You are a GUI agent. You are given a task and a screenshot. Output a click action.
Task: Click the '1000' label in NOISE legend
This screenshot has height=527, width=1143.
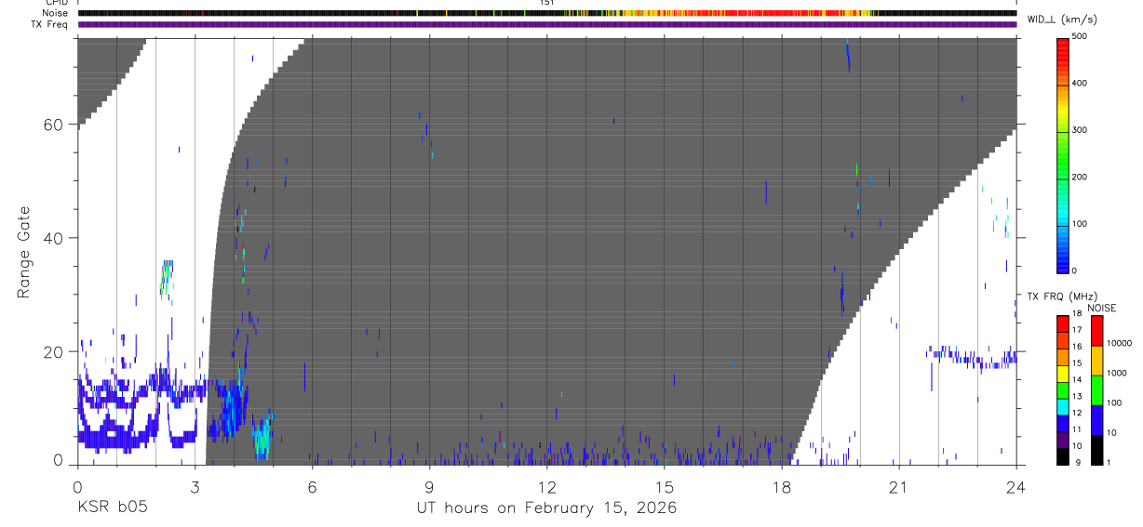[x=1116, y=374]
